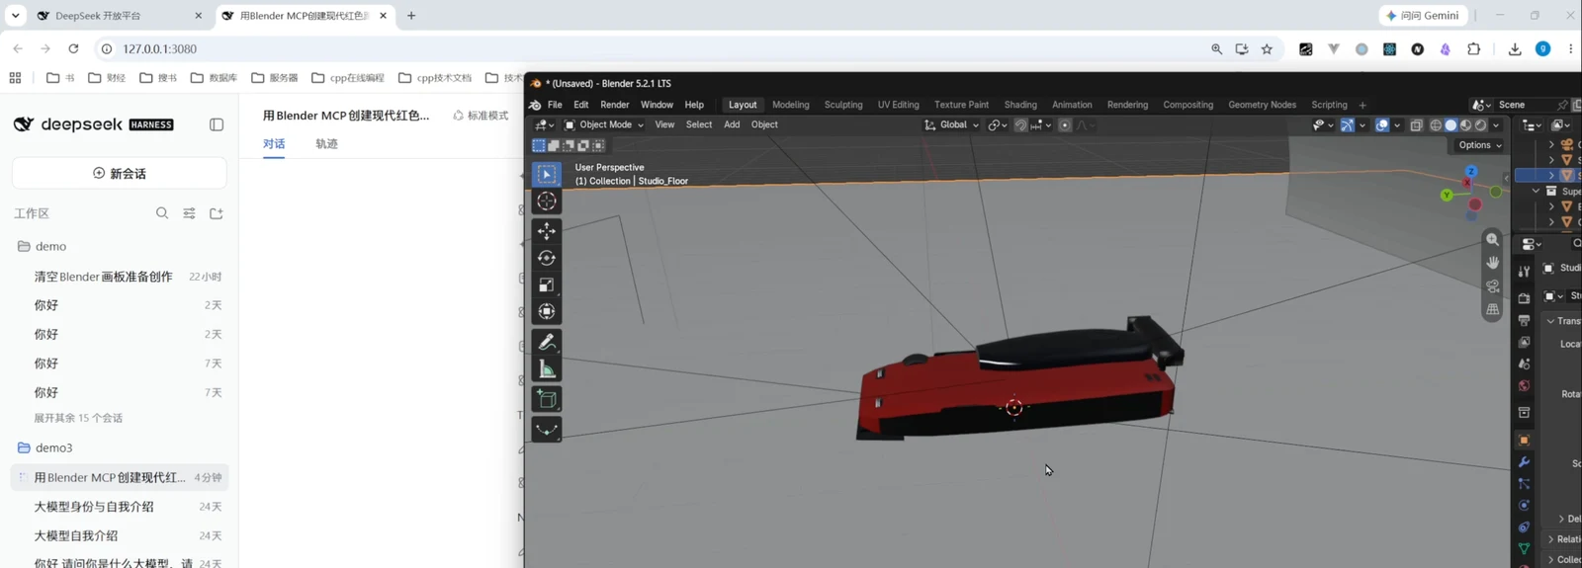
Task: Open the Modifiers wrench properties tab
Action: 1524,462
